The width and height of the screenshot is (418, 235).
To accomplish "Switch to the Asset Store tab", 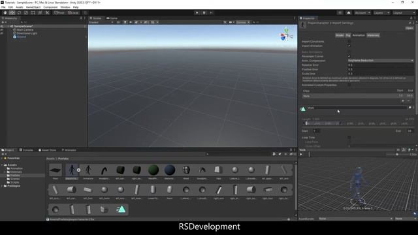I will [47, 150].
